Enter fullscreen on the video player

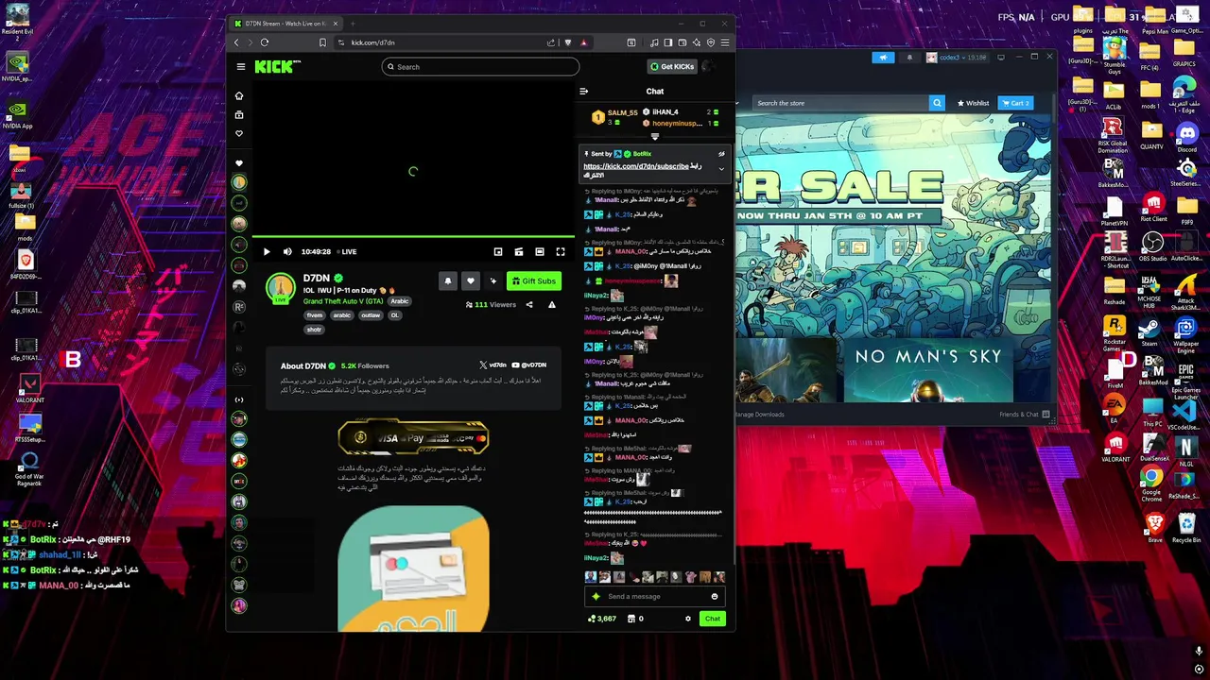561,252
